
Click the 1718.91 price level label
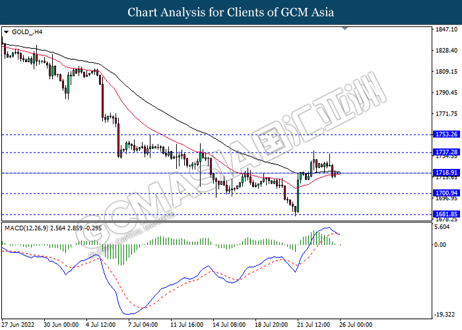pyautogui.click(x=446, y=173)
